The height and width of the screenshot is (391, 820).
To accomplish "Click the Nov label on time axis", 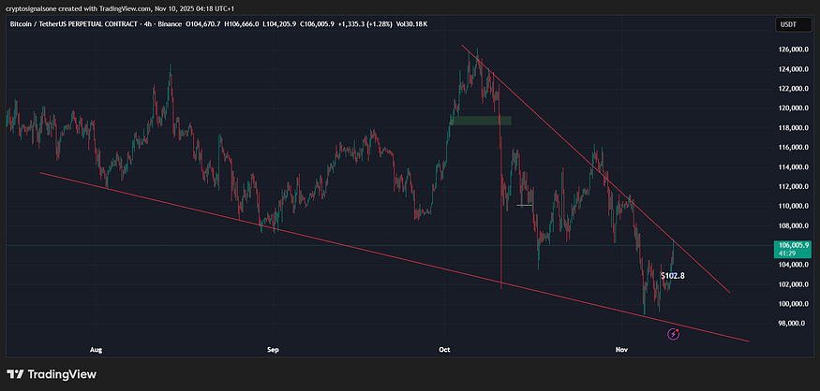I will coord(621,350).
